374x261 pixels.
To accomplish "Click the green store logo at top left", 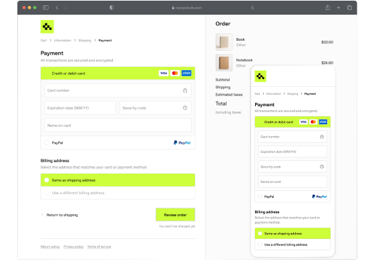I will tap(47, 27).
